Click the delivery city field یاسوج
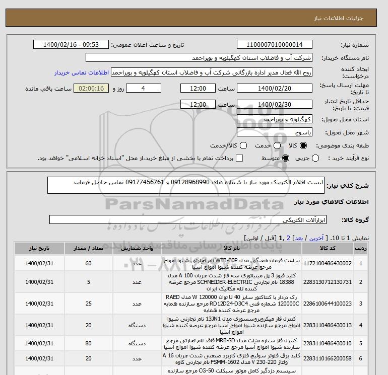388x375 pixels. (x=275, y=132)
